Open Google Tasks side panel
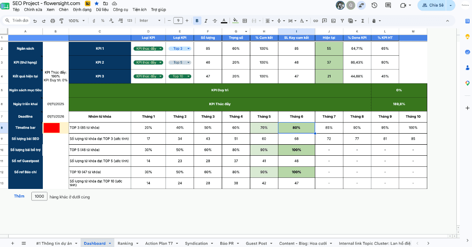Screen dimensions: 472x247 [x=467, y=52]
